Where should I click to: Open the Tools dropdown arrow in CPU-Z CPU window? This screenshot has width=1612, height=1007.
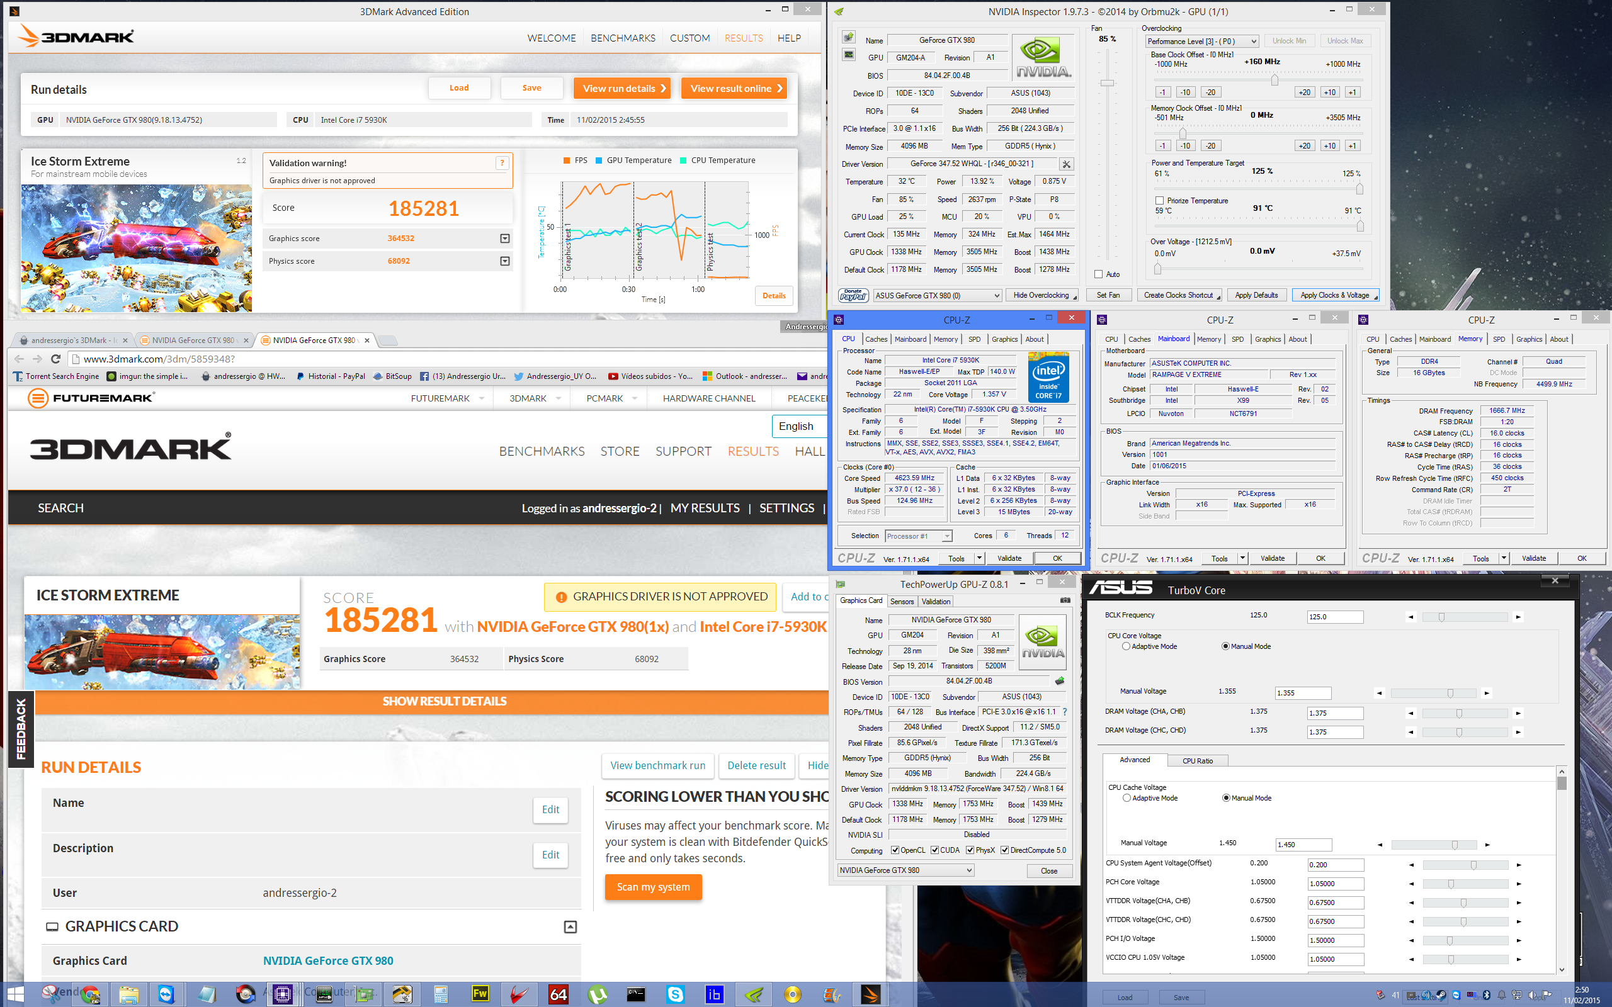point(979,558)
